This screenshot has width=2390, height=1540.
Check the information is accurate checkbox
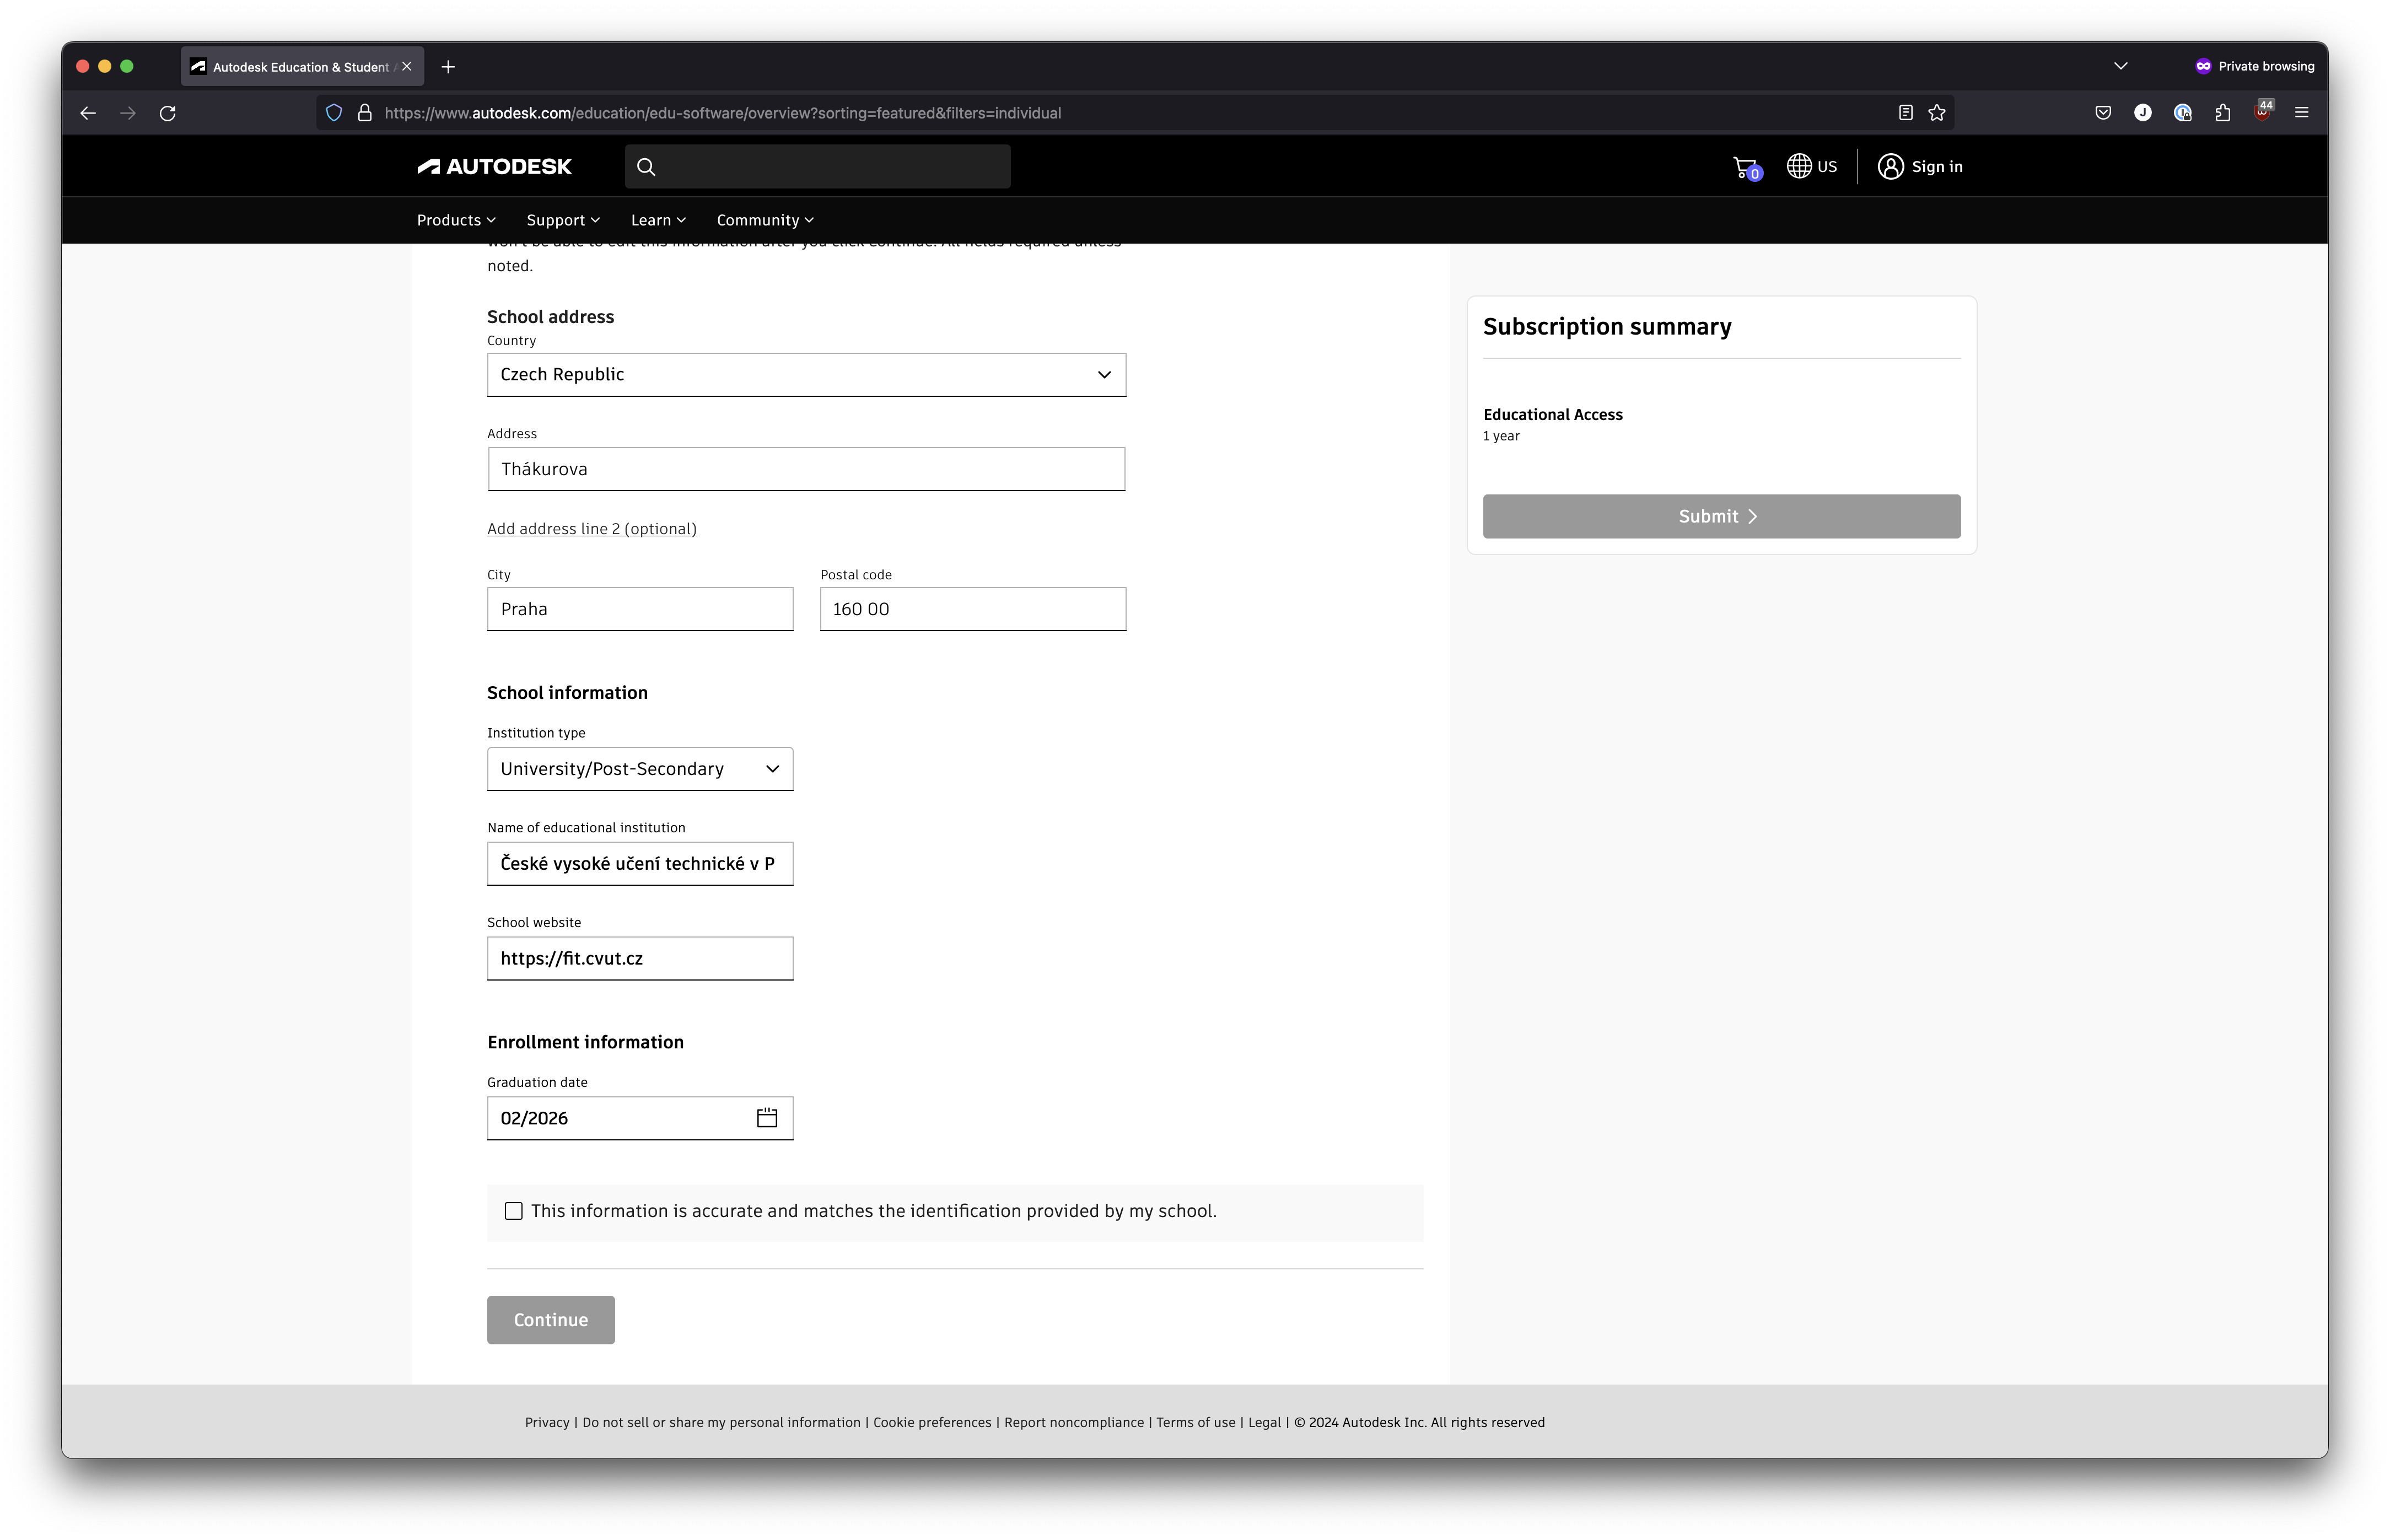[x=513, y=1211]
